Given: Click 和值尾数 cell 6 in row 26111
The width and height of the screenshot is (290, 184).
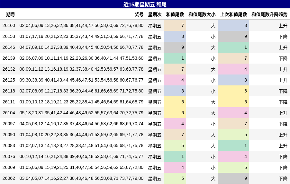Looking at the screenshot, I should tap(175, 102).
